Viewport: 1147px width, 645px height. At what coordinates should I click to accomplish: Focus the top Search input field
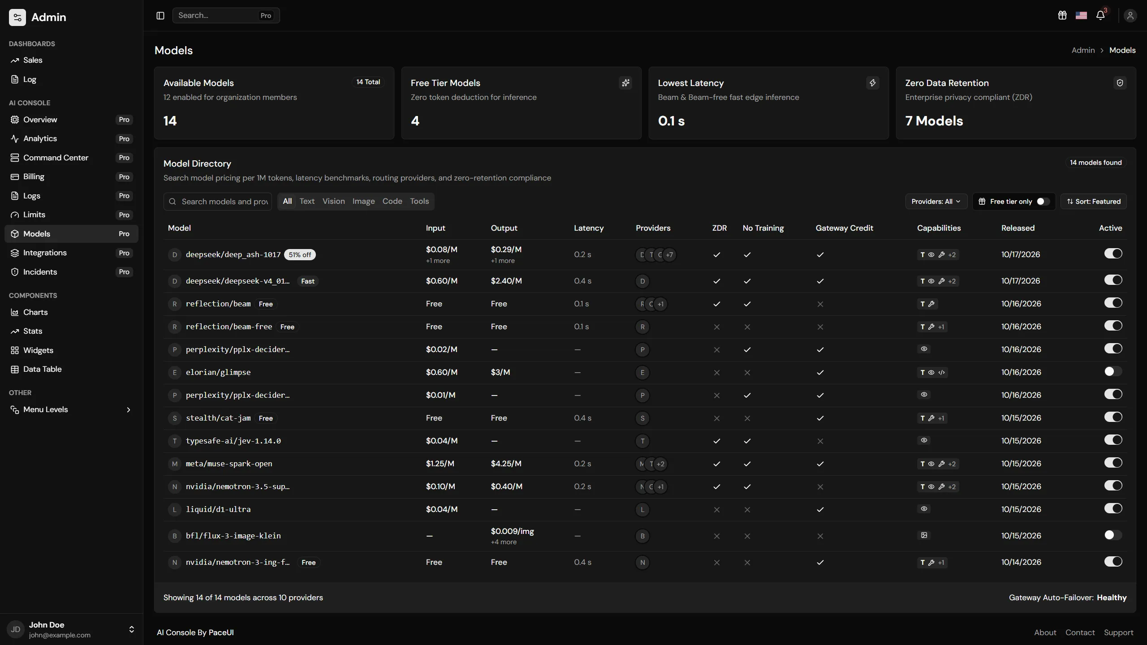click(x=226, y=15)
